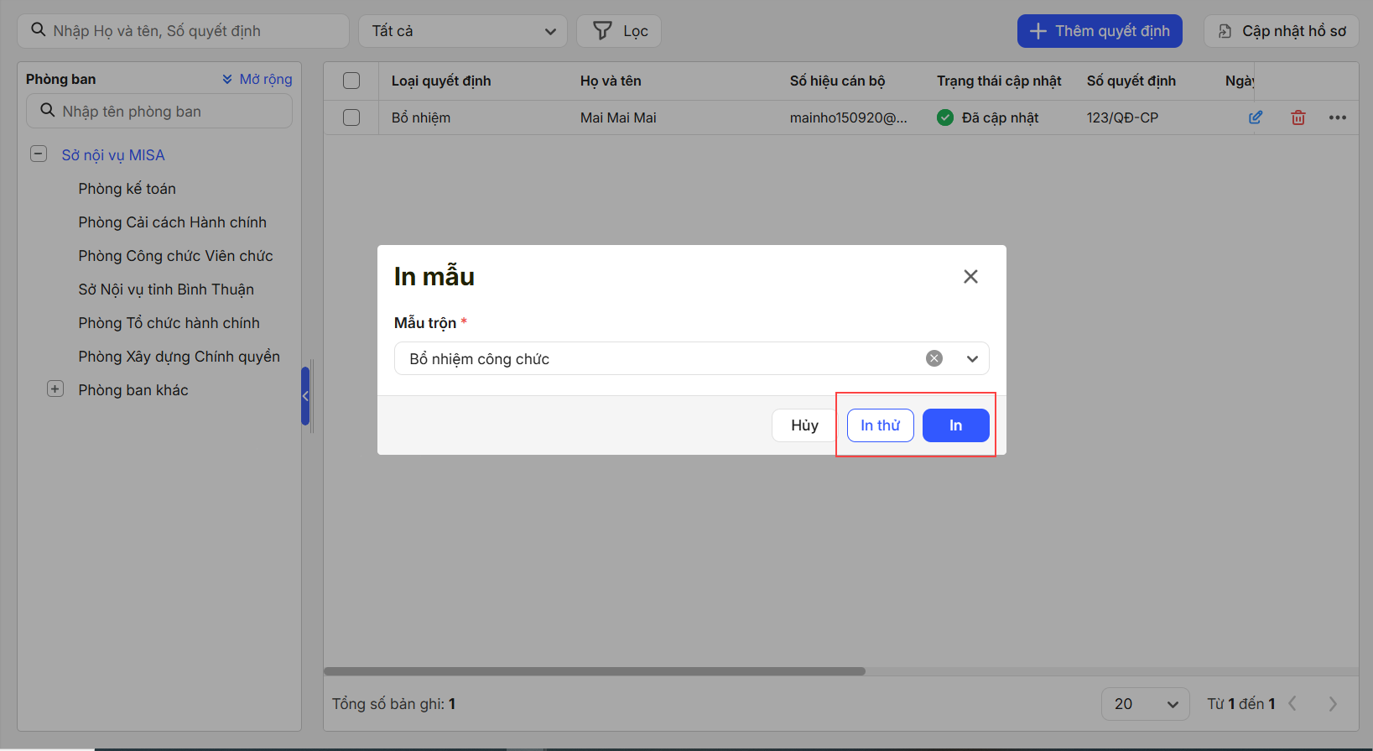This screenshot has height=751, width=1373.
Task: Open the Mẫu trộn dropdown list
Action: (971, 358)
